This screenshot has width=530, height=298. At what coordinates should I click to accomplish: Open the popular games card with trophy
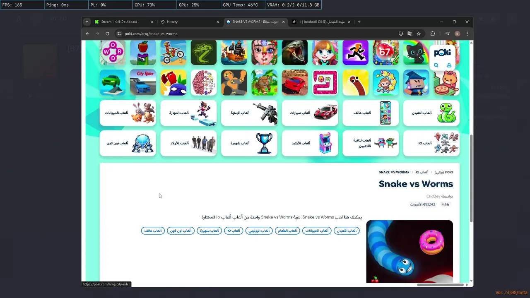(249, 143)
